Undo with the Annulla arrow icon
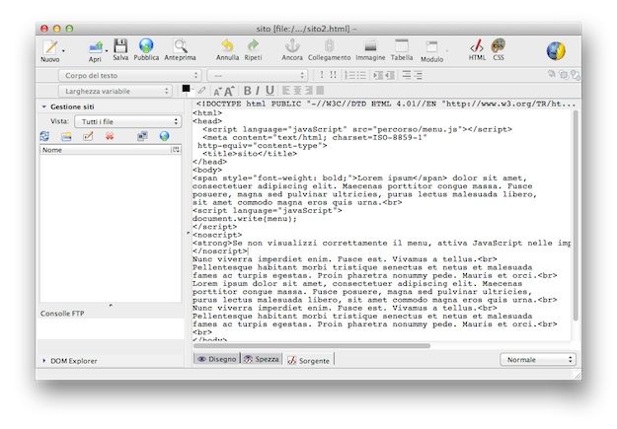Image resolution: width=617 pixels, height=429 pixels. pyautogui.click(x=227, y=45)
